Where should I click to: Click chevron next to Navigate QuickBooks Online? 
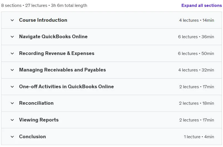pos(12,37)
